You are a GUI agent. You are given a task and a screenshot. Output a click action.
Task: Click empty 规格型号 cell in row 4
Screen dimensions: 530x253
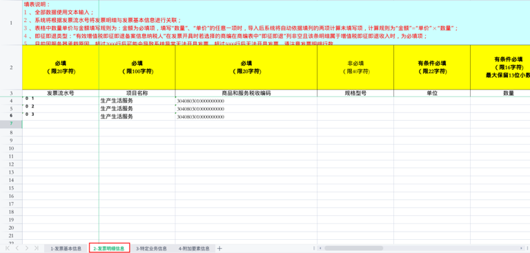[x=355, y=101]
